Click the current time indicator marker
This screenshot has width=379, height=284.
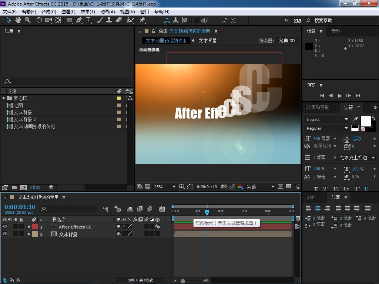coord(207,212)
